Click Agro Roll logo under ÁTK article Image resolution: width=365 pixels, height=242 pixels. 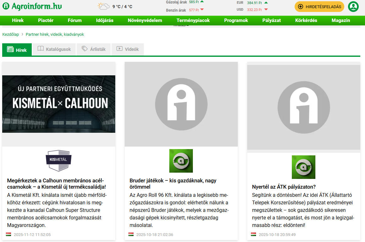[303, 167]
